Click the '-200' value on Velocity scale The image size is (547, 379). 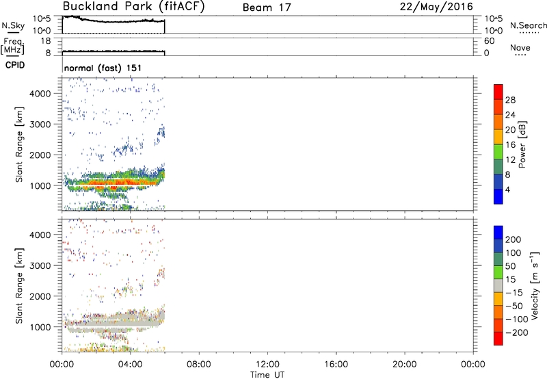(517, 332)
